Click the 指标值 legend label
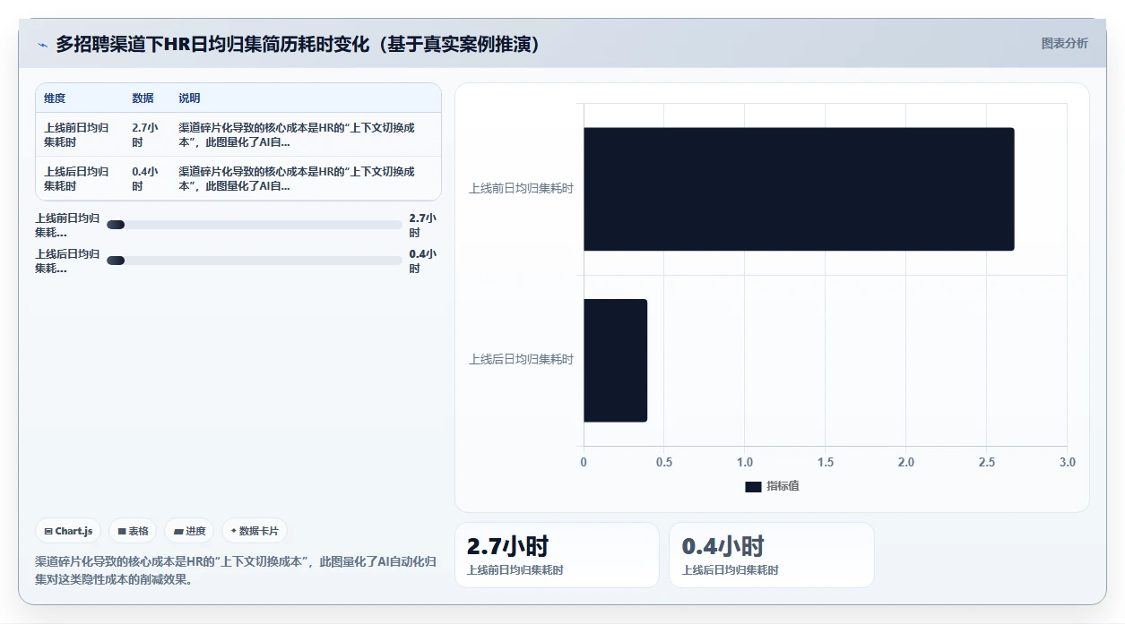This screenshot has width=1125, height=624. click(x=783, y=486)
